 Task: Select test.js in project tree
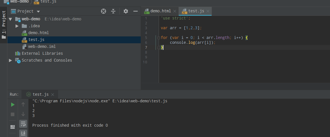pos(36,40)
